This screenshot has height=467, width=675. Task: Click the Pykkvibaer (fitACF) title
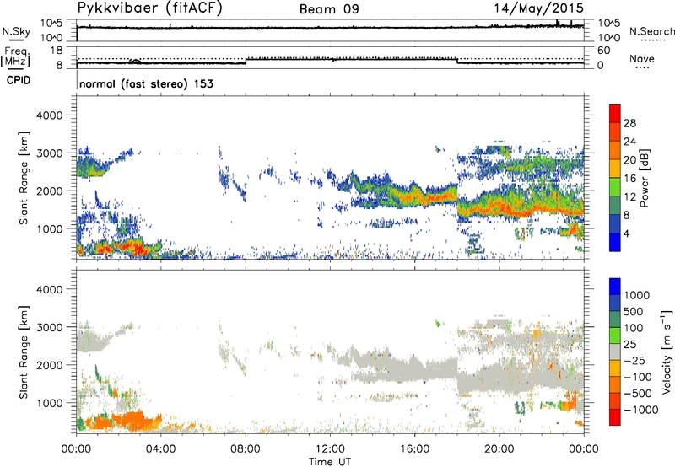tap(149, 8)
